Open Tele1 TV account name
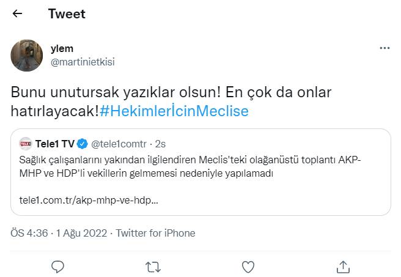This screenshot has width=401, height=277. point(56,144)
